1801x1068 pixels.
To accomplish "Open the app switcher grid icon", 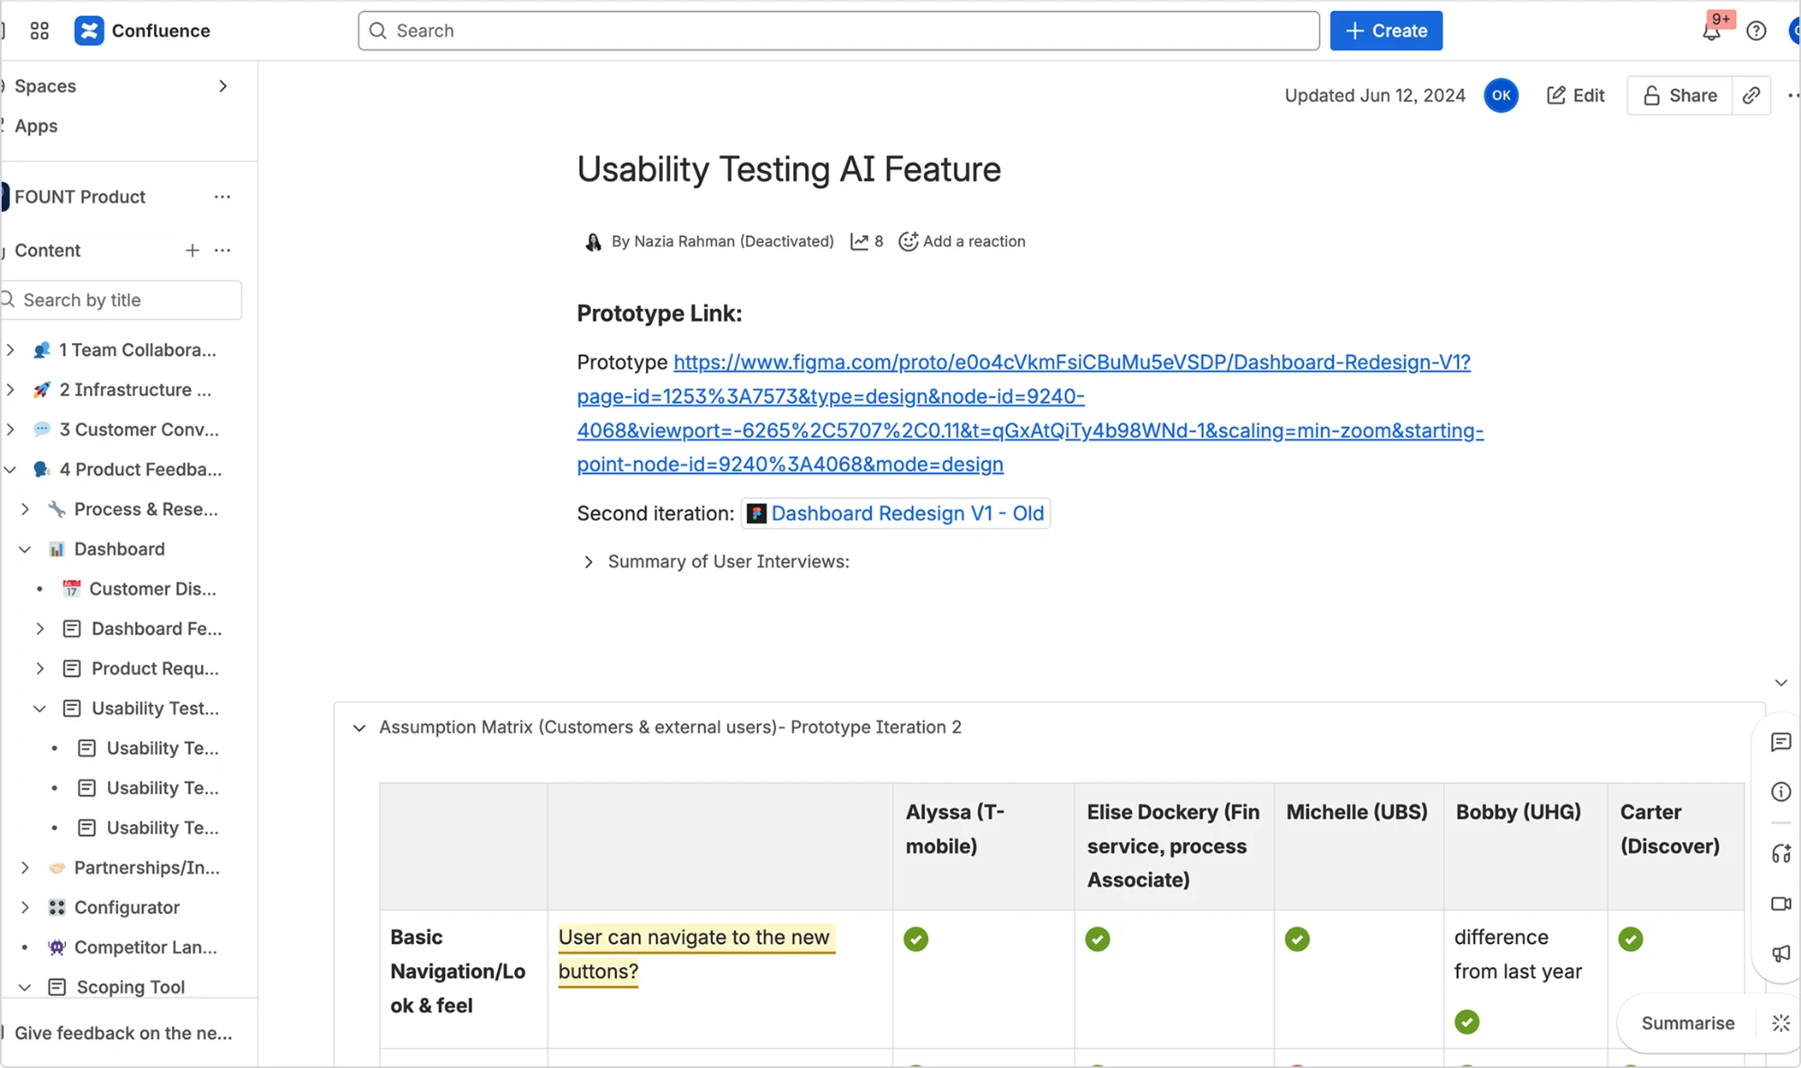I will pos(39,31).
